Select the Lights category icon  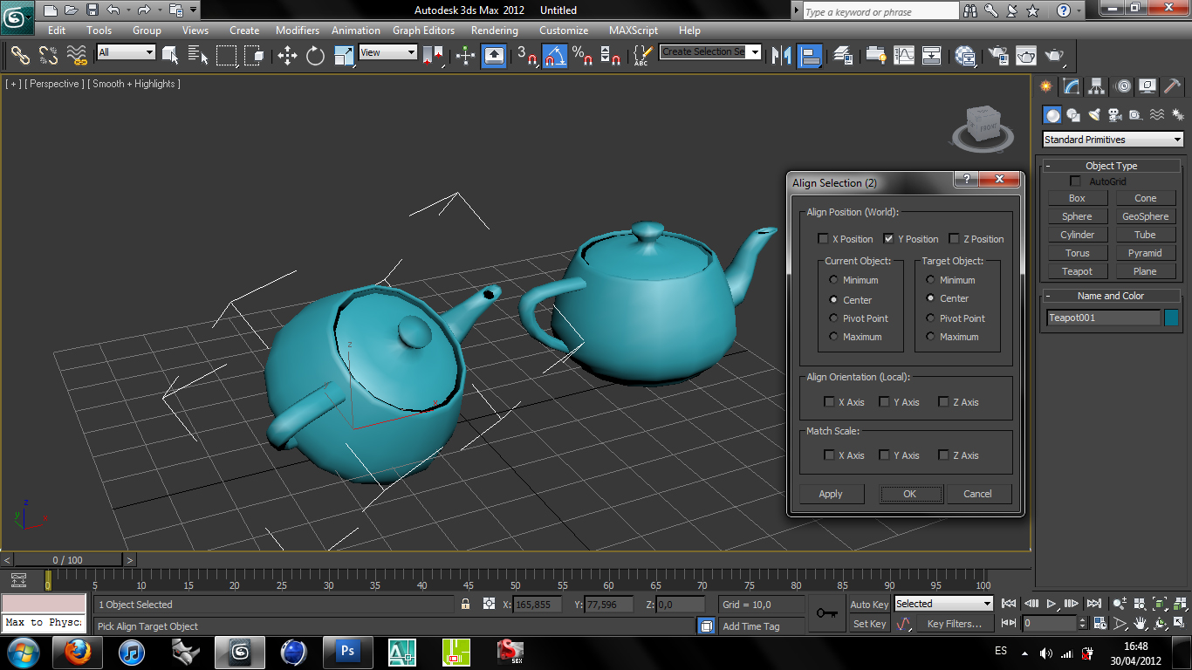click(x=1094, y=115)
